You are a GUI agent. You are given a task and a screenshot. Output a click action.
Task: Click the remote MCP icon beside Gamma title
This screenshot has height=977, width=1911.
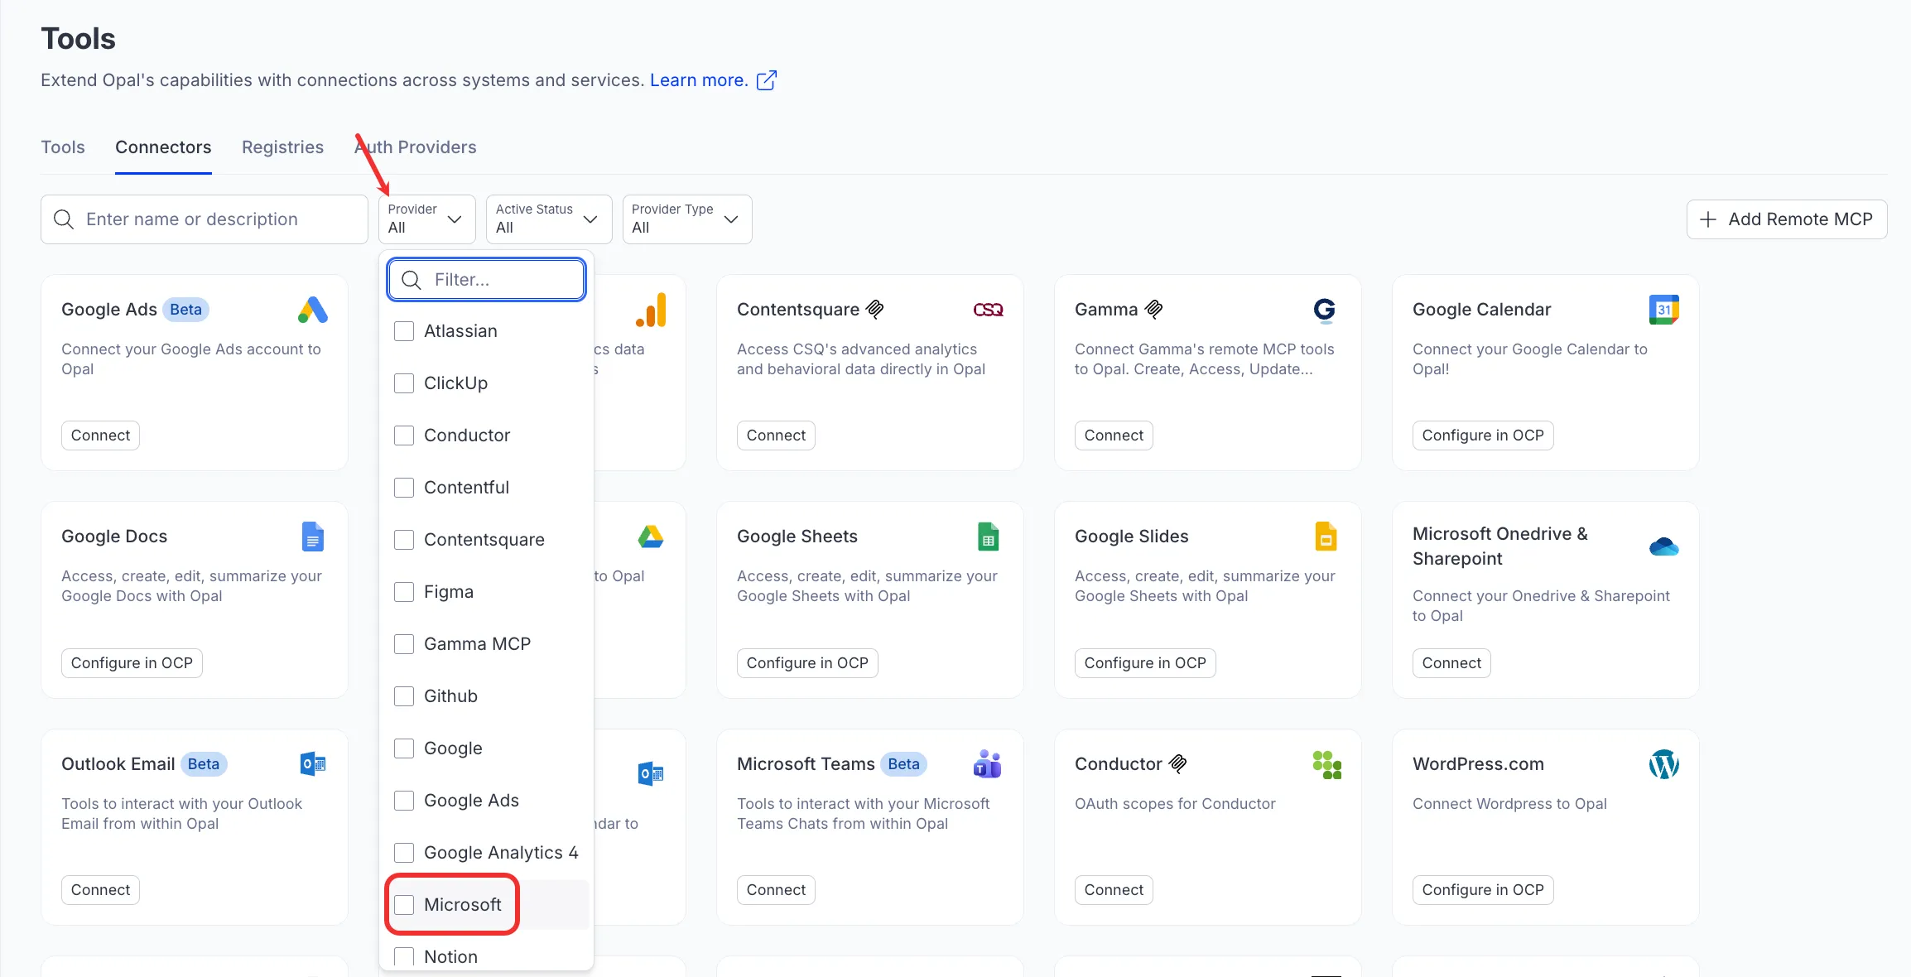coord(1154,310)
